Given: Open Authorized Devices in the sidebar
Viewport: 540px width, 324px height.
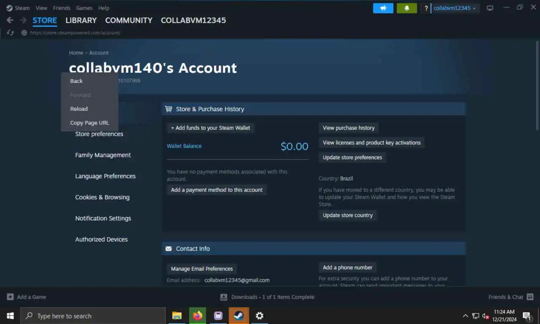Looking at the screenshot, I should point(101,239).
